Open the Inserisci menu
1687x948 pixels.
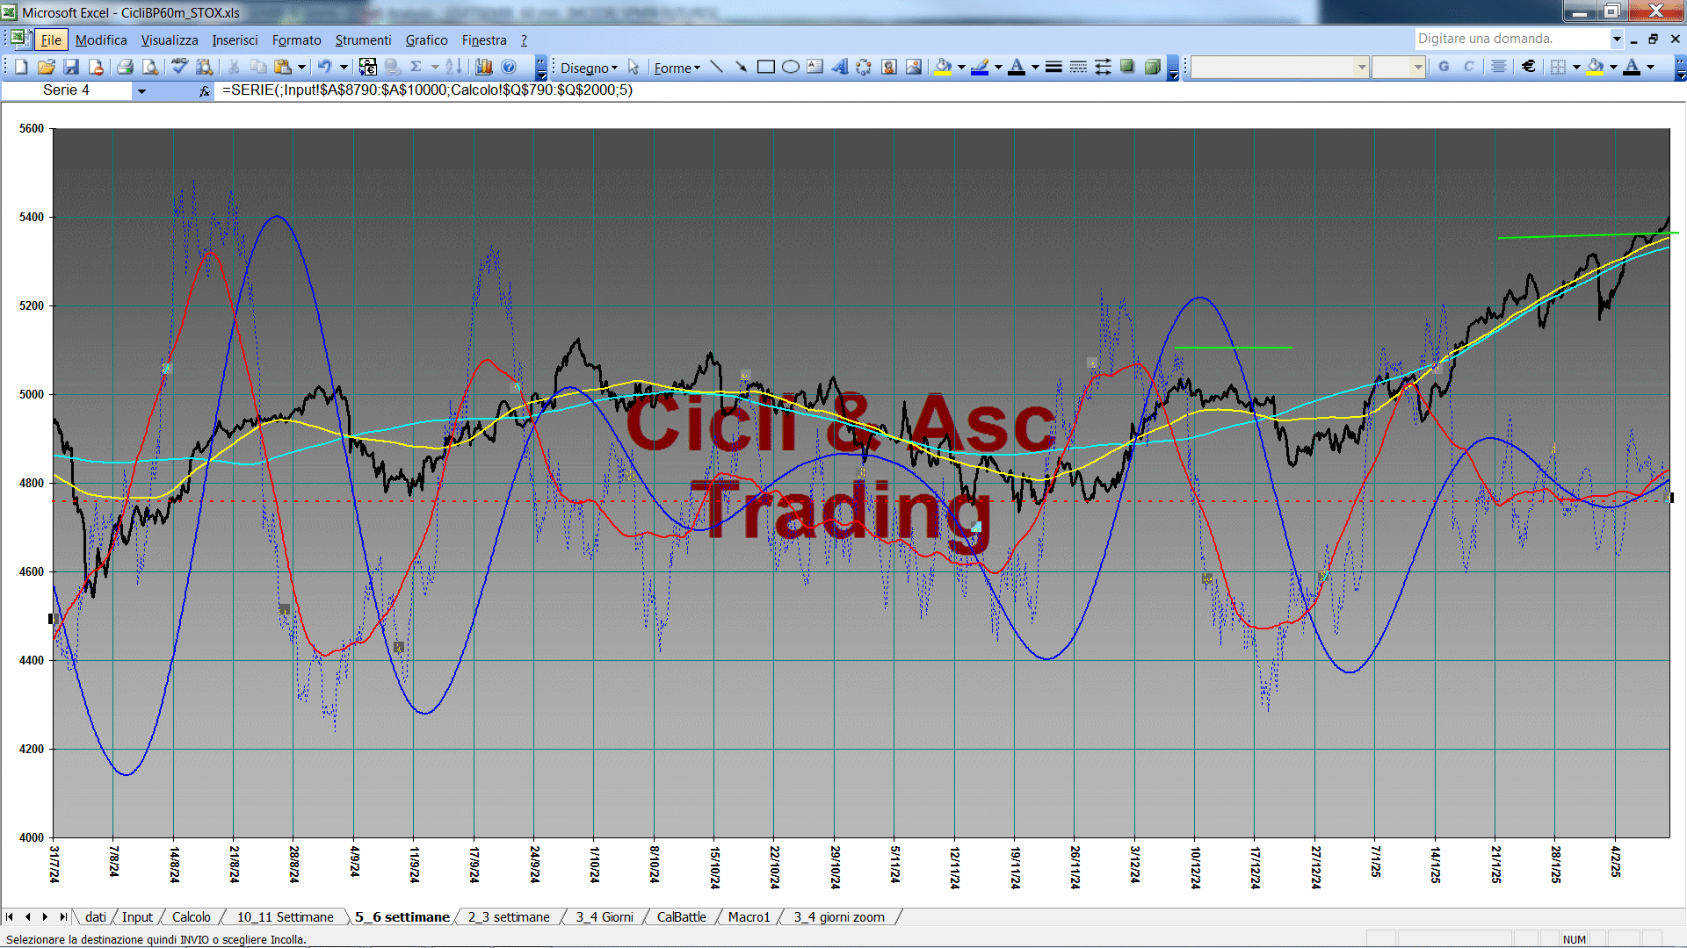(x=235, y=39)
